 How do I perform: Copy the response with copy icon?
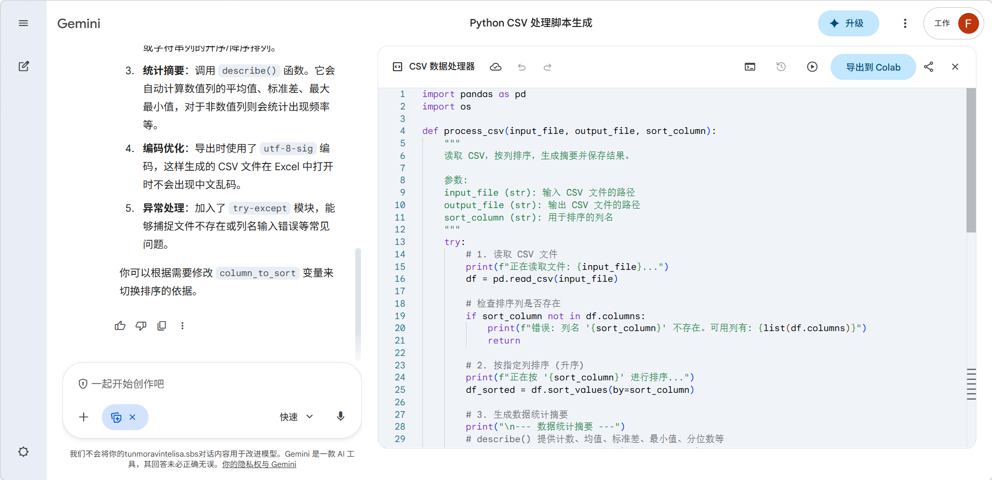click(162, 326)
